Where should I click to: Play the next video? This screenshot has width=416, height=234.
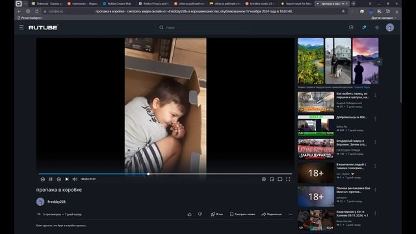67,179
